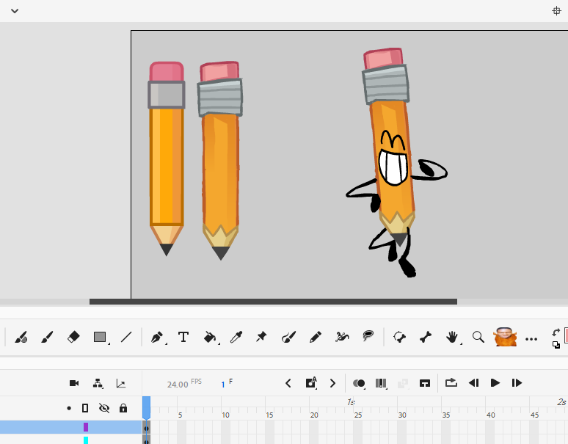Screen dimensions: 568x444
Task: Select the textured middle pencil on stage
Action: (x=220, y=160)
